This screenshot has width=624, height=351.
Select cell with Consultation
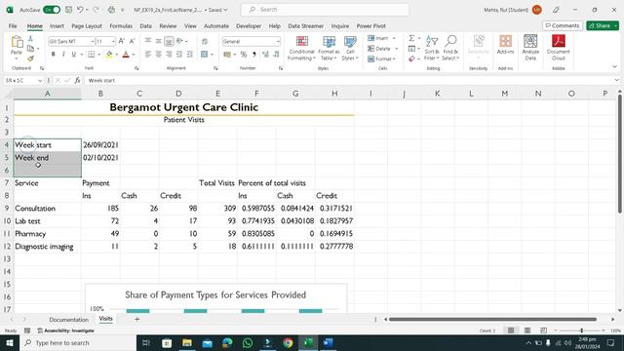[48, 208]
